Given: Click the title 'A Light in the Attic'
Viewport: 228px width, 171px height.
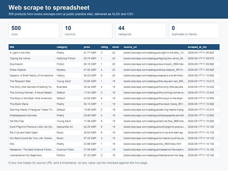Looking at the screenshot, I should 20,53.
